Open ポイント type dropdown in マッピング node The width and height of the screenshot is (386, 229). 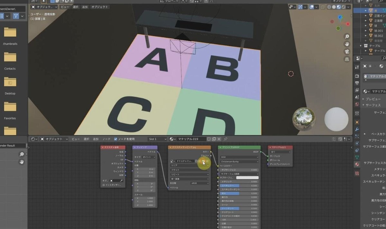(x=149, y=157)
